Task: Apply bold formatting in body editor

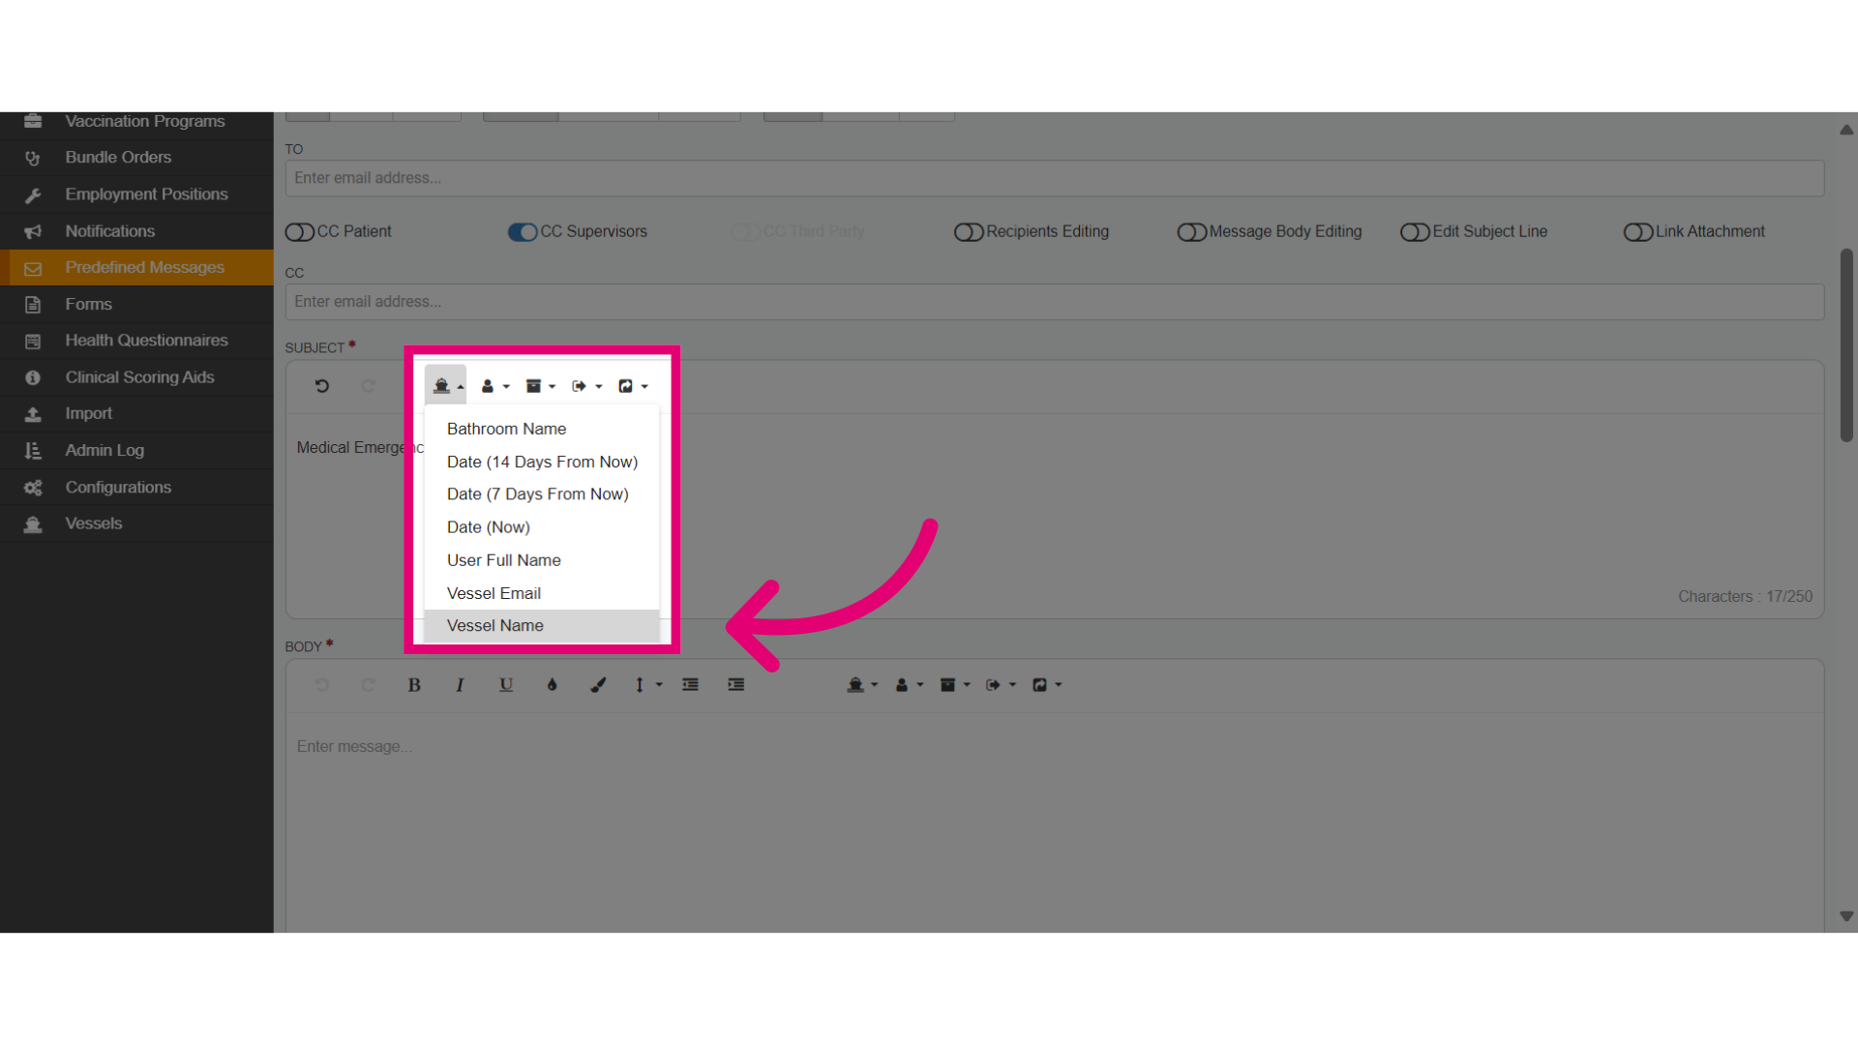Action: (414, 685)
